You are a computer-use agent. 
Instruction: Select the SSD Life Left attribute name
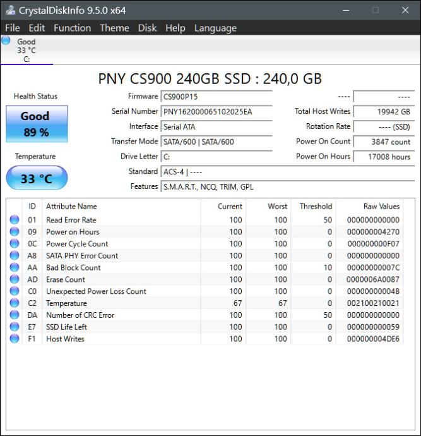tap(67, 327)
